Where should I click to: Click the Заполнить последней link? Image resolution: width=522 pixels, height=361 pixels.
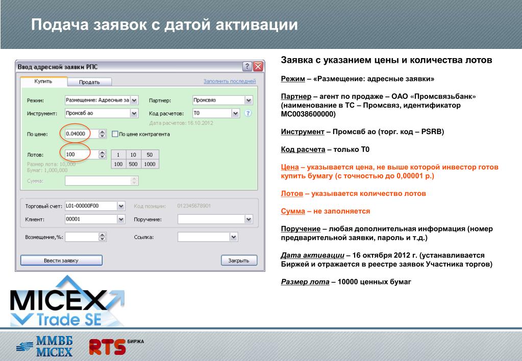230,81
